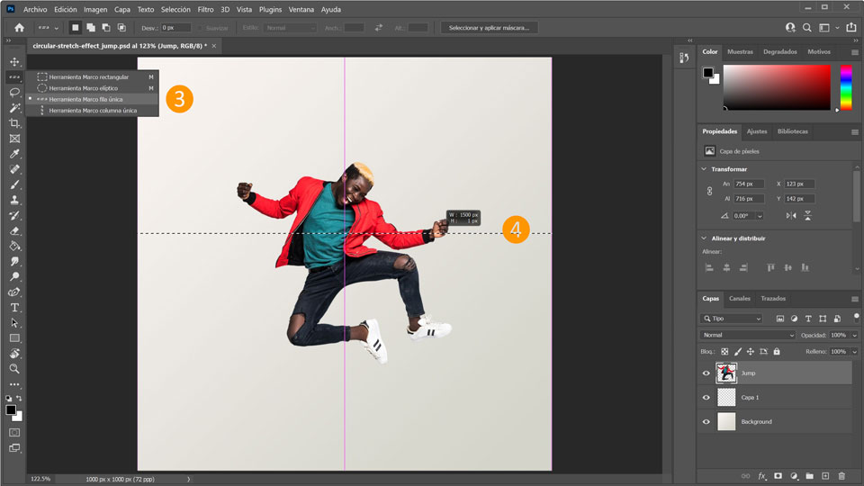Click the delete layer trash icon

[x=841, y=475]
